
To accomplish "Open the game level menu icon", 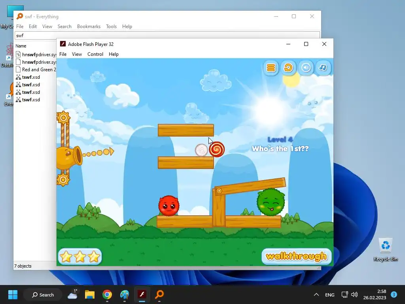I will [271, 68].
